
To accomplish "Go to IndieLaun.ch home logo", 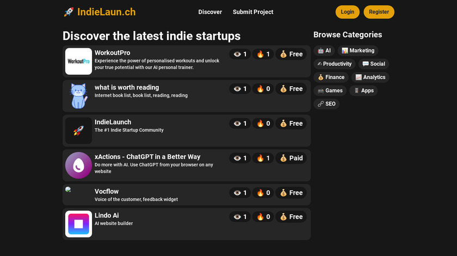I will pyautogui.click(x=100, y=12).
